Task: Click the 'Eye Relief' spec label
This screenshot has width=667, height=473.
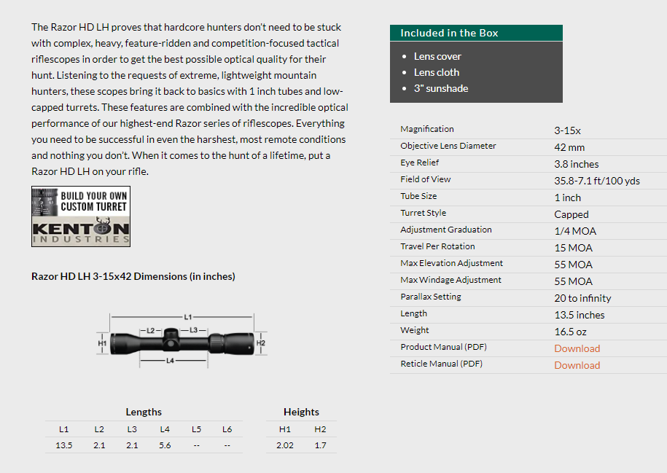Action: pyautogui.click(x=419, y=163)
